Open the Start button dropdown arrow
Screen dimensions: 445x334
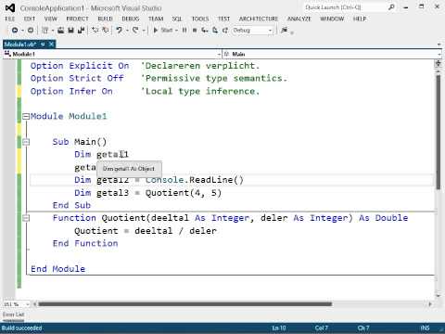pos(176,31)
